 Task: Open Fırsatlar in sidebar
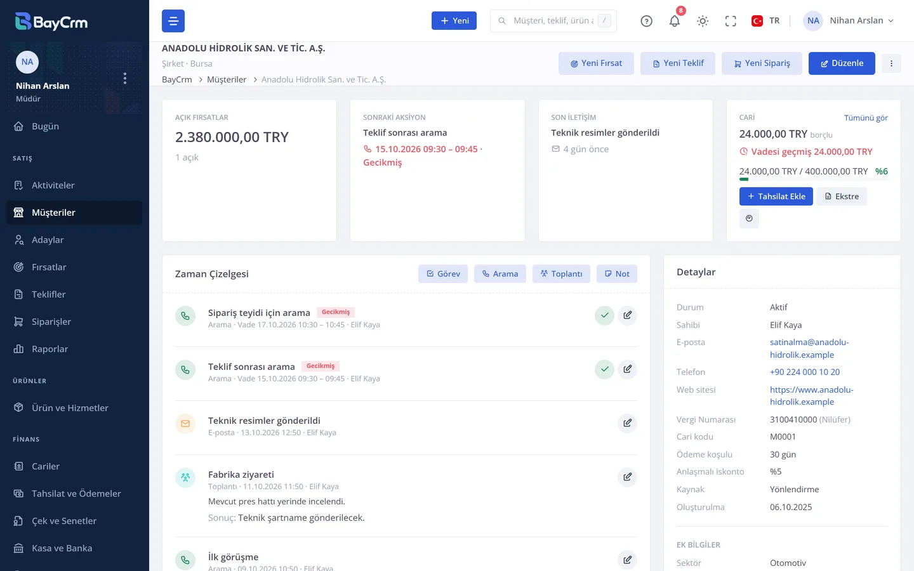point(74,267)
